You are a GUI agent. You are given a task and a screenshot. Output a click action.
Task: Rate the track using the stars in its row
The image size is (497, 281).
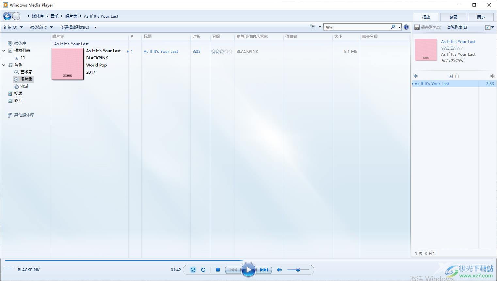coord(222,51)
